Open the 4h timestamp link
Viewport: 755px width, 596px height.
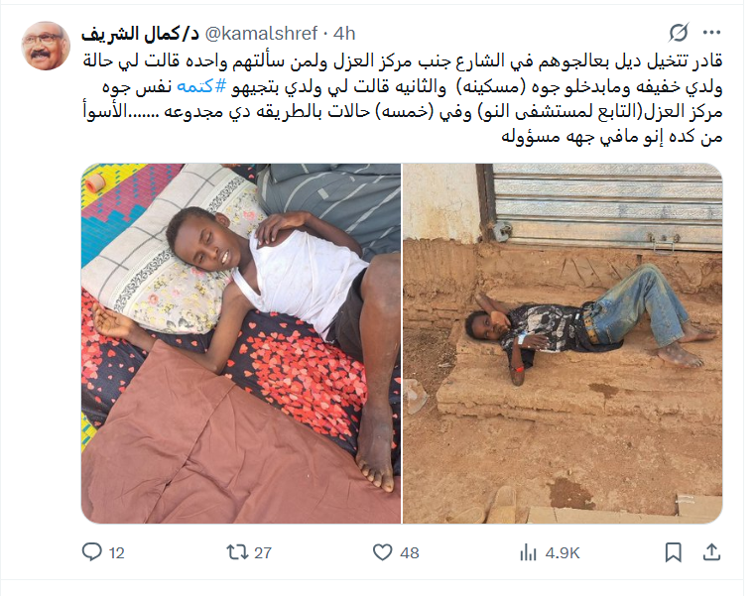[x=344, y=34]
